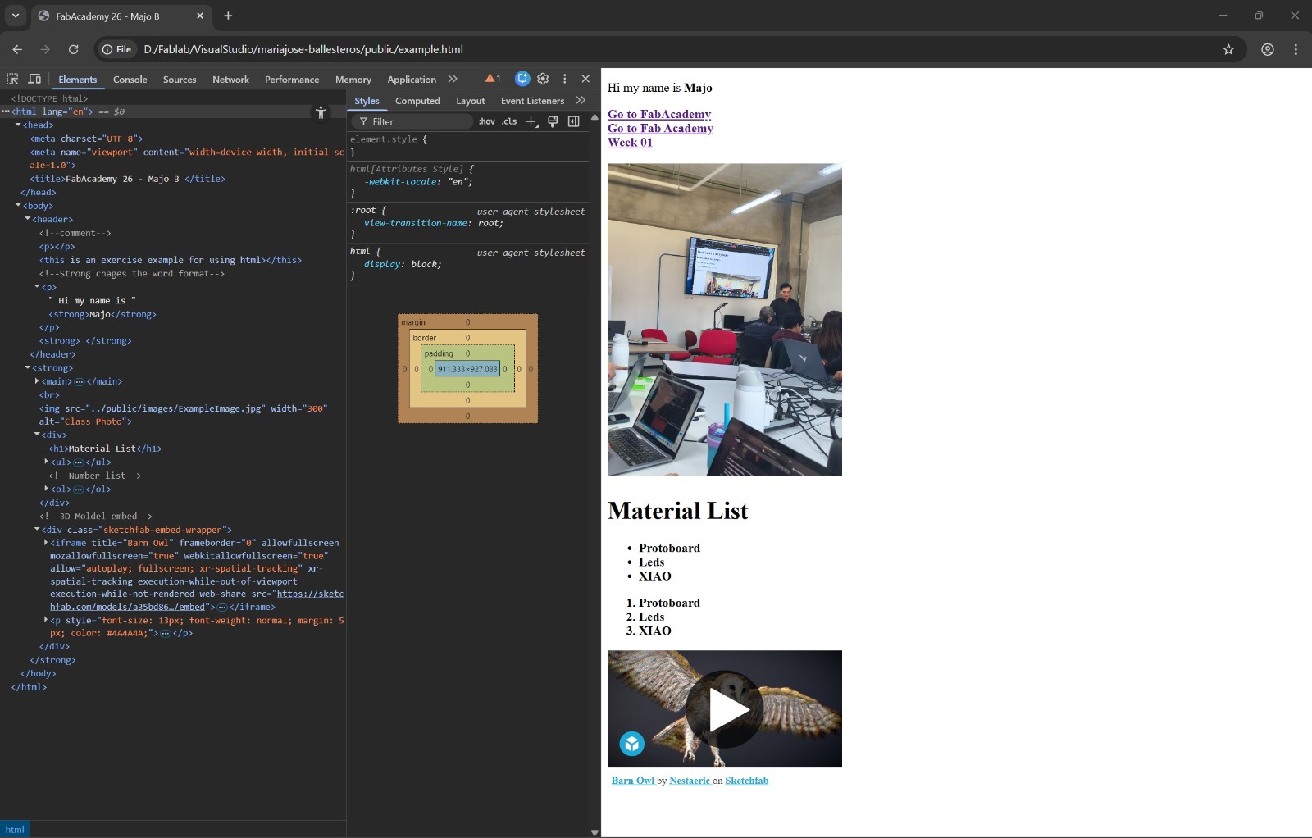Open the Chrome profile icon
The width and height of the screenshot is (1312, 838).
(x=1268, y=49)
